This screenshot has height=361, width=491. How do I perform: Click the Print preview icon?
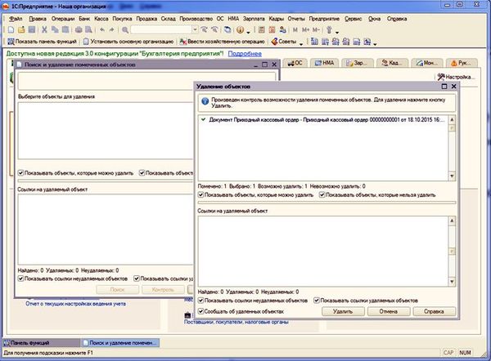click(x=88, y=29)
